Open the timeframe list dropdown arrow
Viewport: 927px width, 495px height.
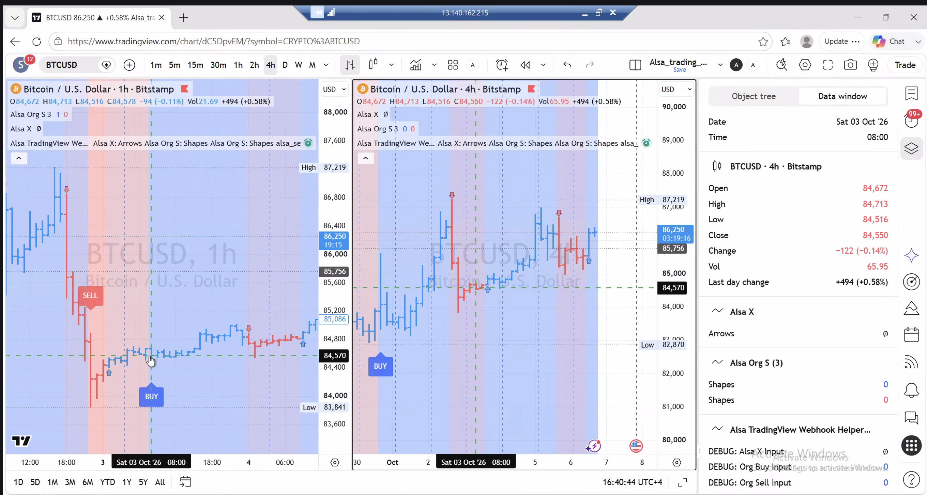[326, 65]
